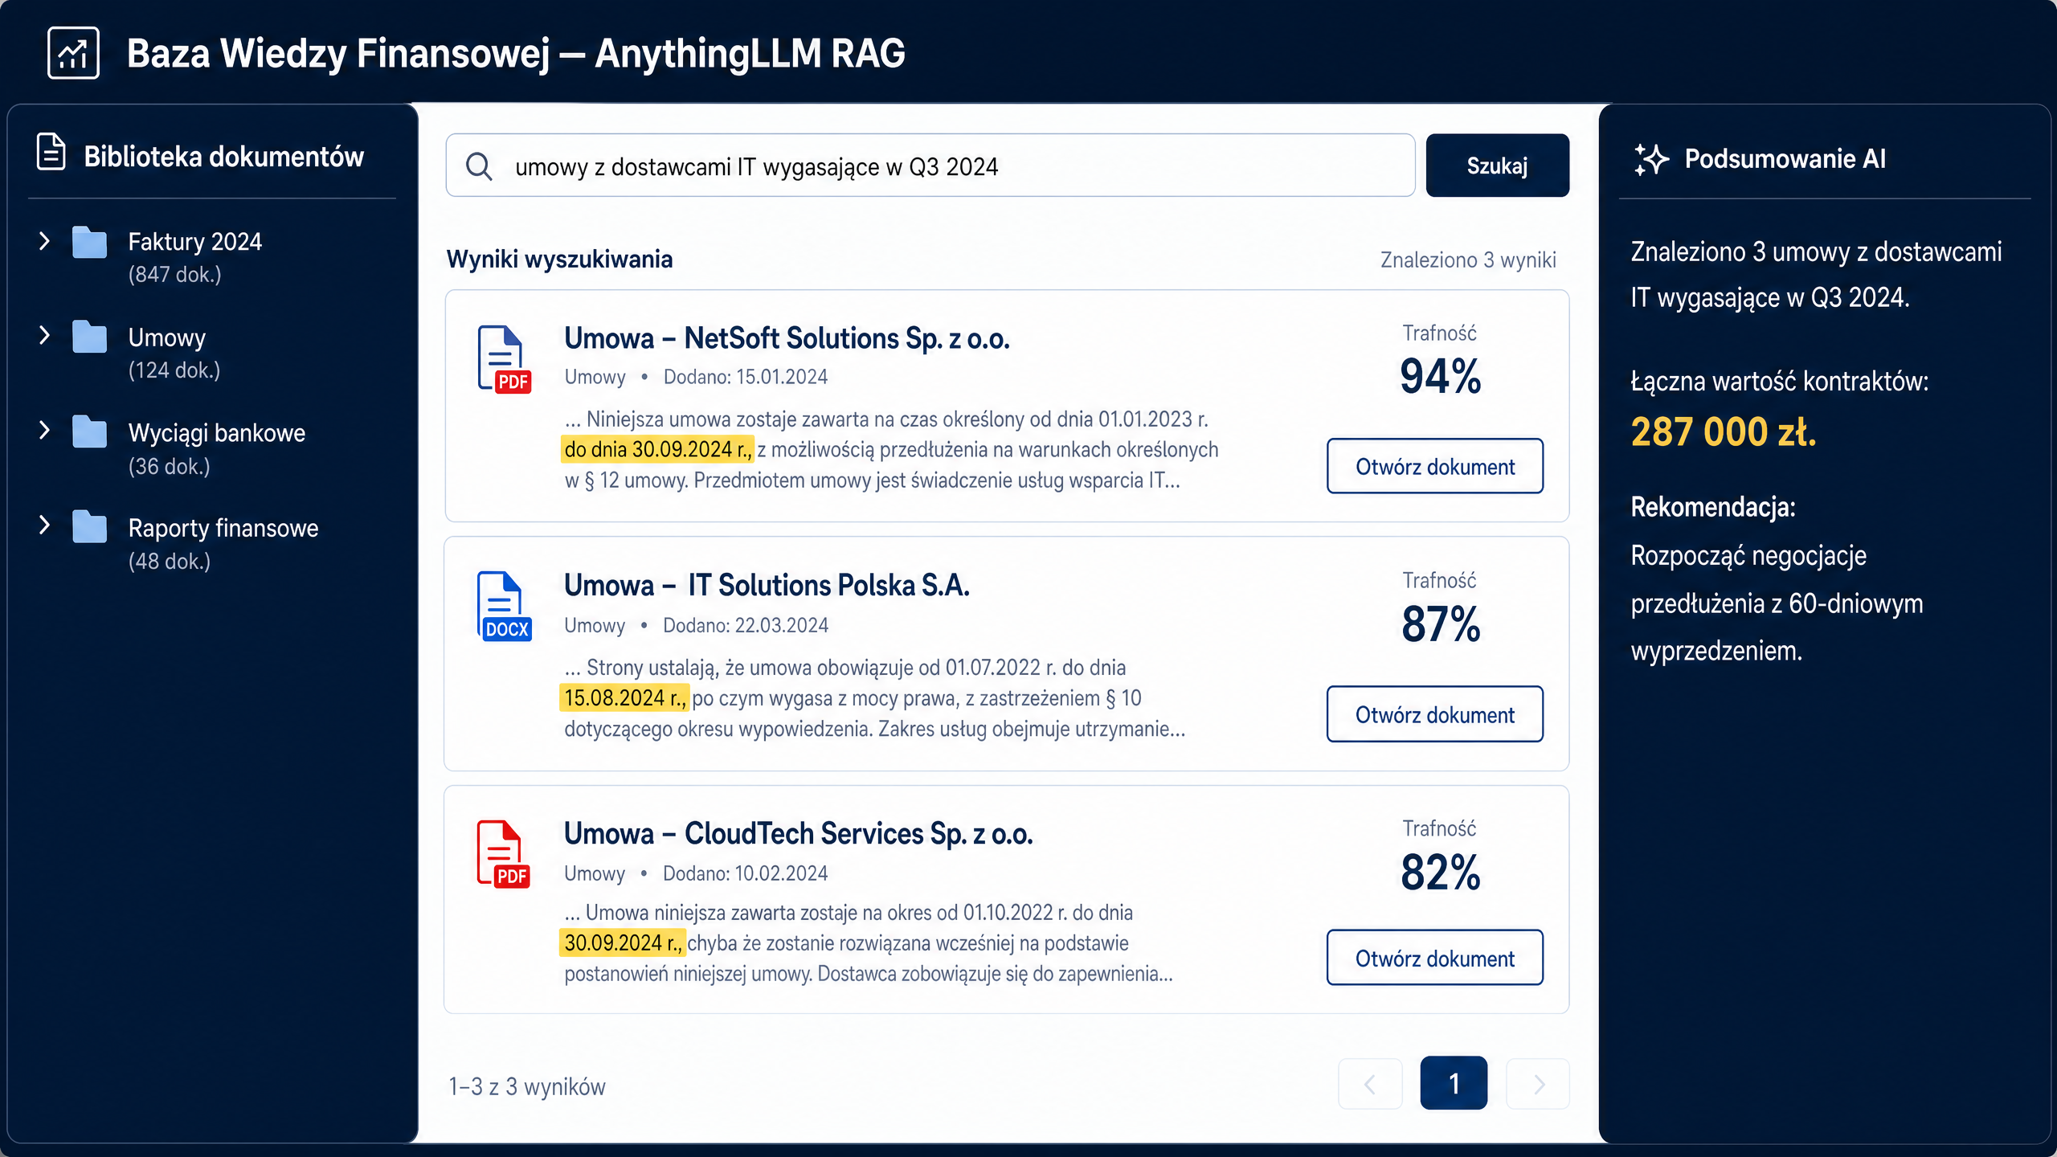Viewport: 2057px width, 1157px height.
Task: Click the 94% relevance score
Action: 1440,376
